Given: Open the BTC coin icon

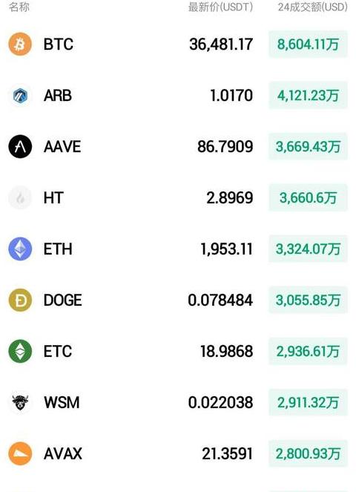Looking at the screenshot, I should pyautogui.click(x=20, y=44).
